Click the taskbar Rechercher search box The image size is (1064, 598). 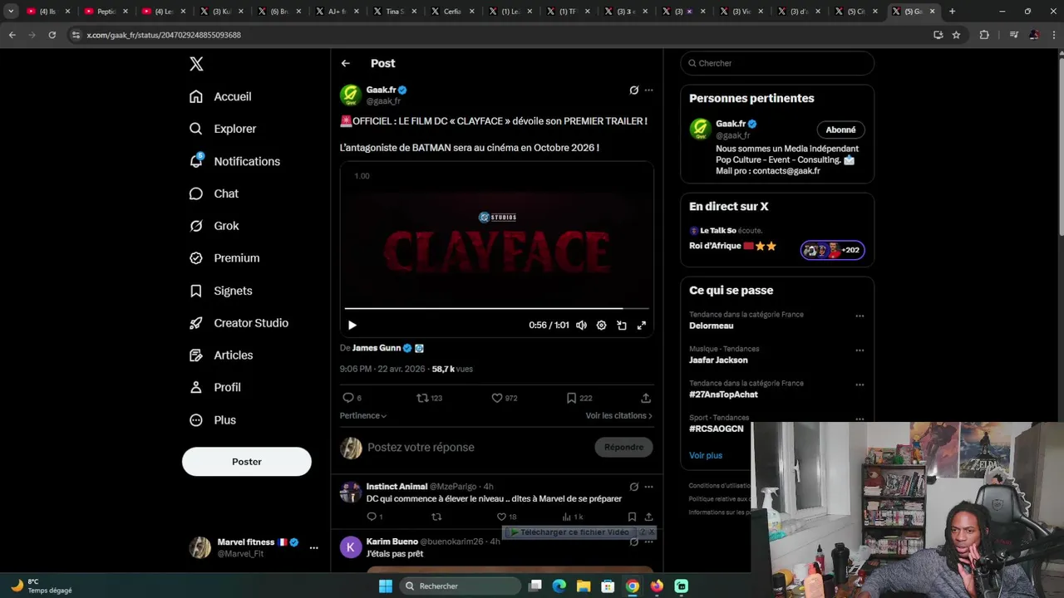460,586
